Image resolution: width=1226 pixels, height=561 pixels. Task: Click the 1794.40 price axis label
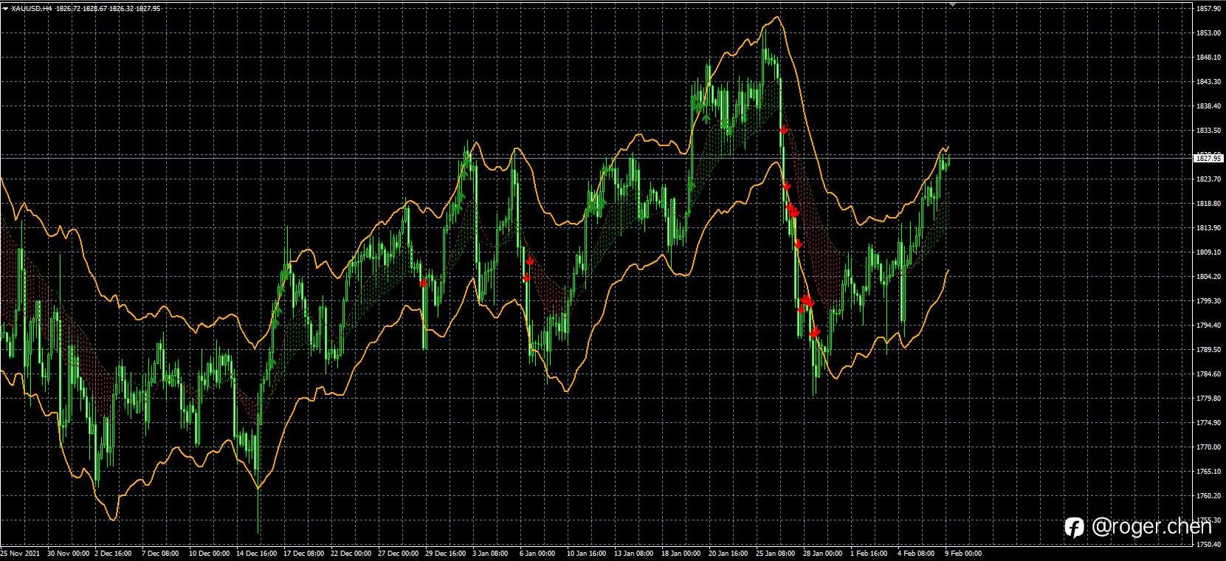1208,326
